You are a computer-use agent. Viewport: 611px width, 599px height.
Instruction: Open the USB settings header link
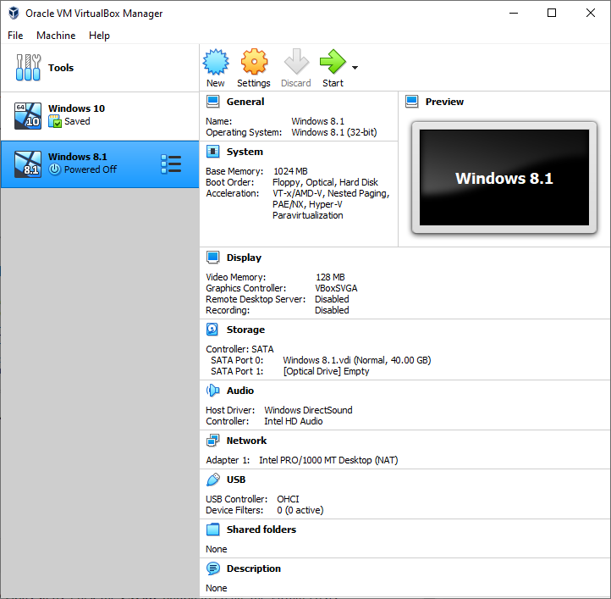236,480
